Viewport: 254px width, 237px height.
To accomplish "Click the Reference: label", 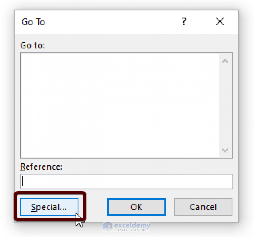I will point(41,167).
